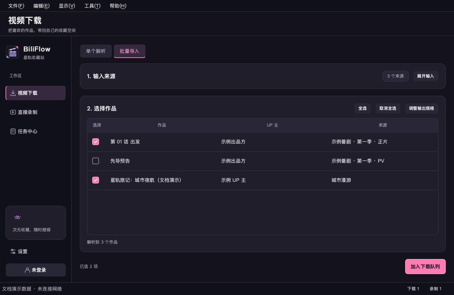This screenshot has height=295, width=454.
Task: Open the 编辑(E) menu
Action: coord(42,6)
